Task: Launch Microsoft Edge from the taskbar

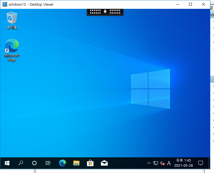Action: [63, 163]
